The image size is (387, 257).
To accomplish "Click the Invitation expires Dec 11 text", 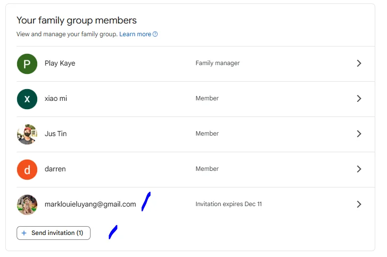I will click(228, 204).
